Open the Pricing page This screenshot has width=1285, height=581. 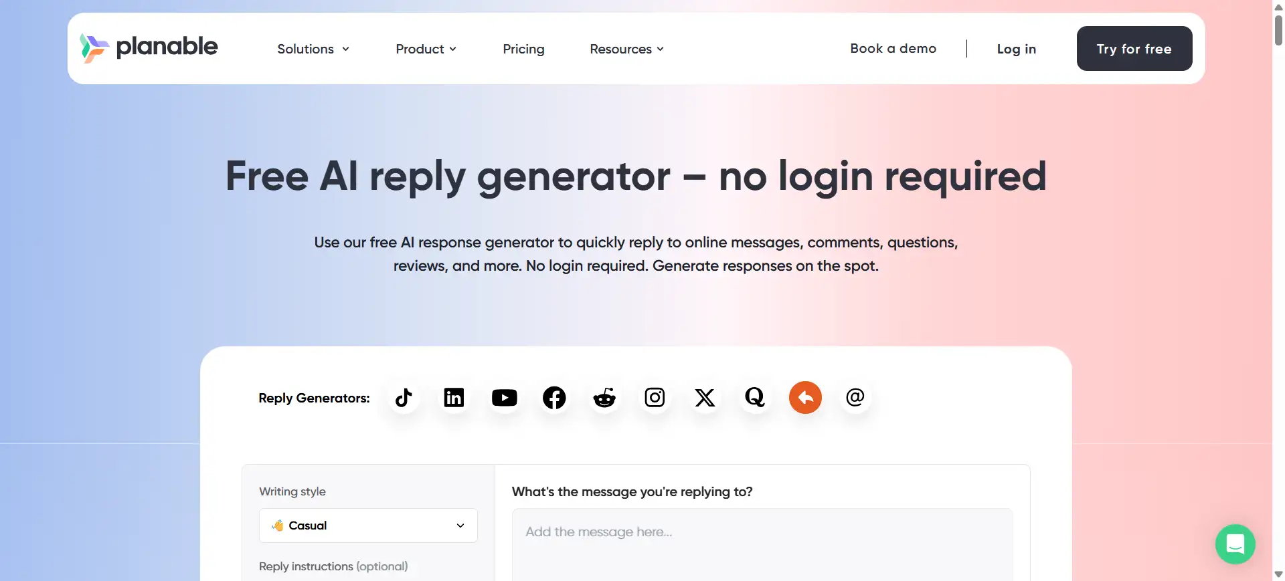[523, 49]
